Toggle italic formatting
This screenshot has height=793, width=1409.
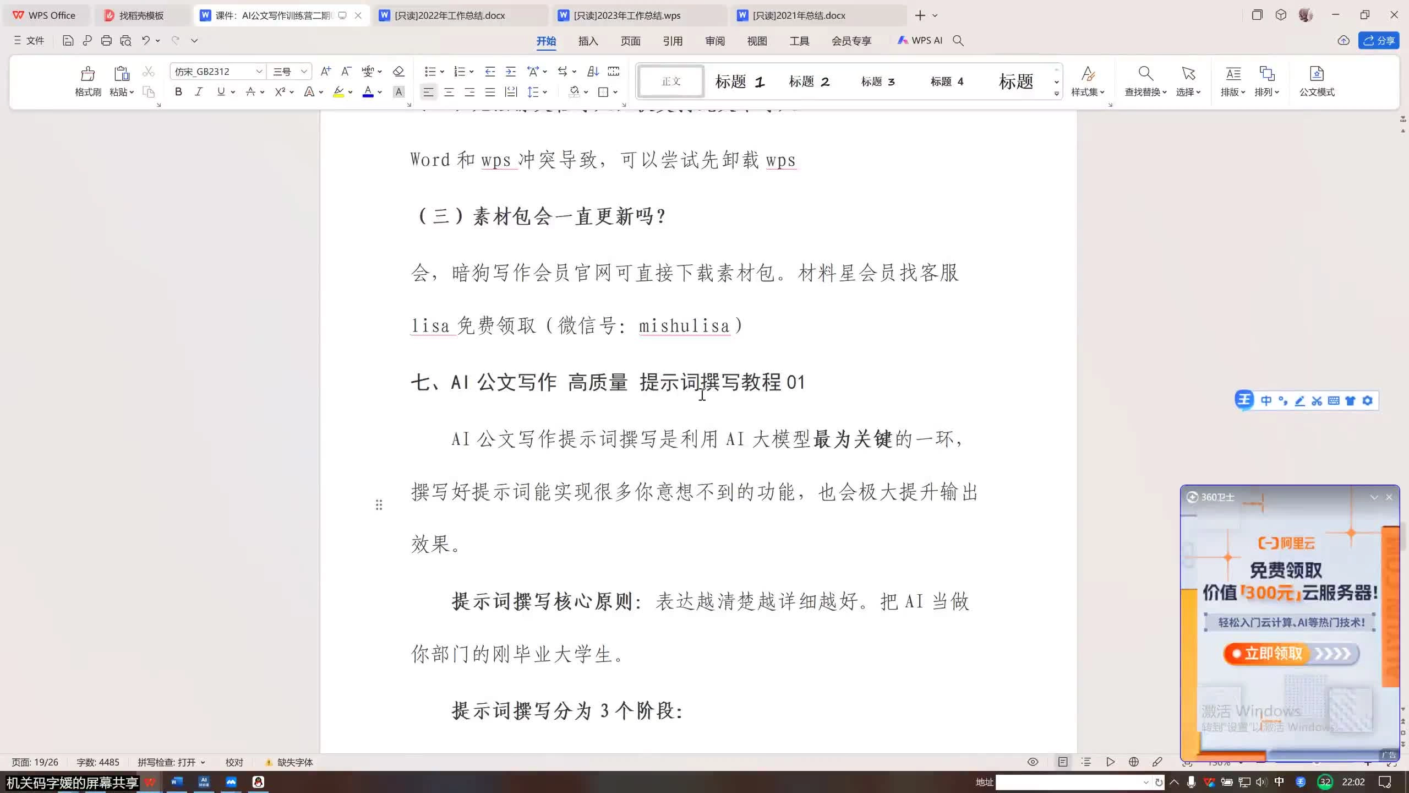pos(199,92)
